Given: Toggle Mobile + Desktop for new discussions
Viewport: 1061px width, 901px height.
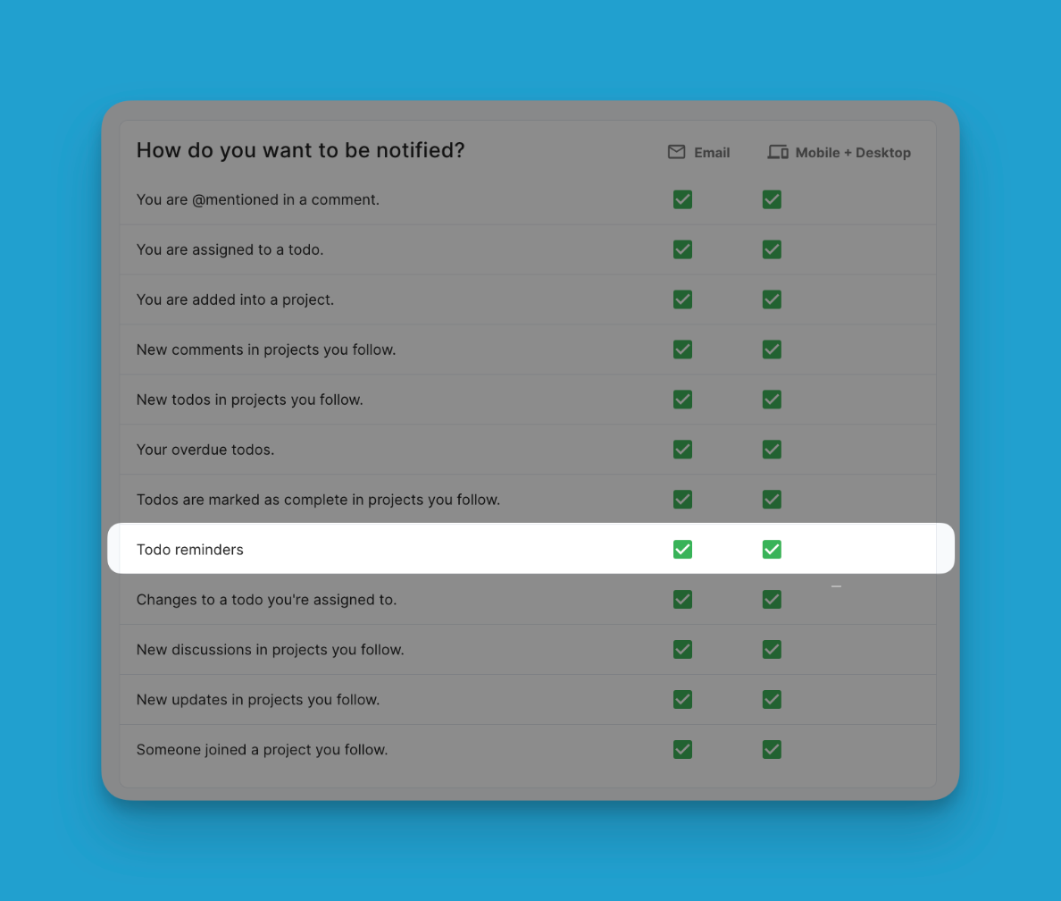Looking at the screenshot, I should coord(772,650).
